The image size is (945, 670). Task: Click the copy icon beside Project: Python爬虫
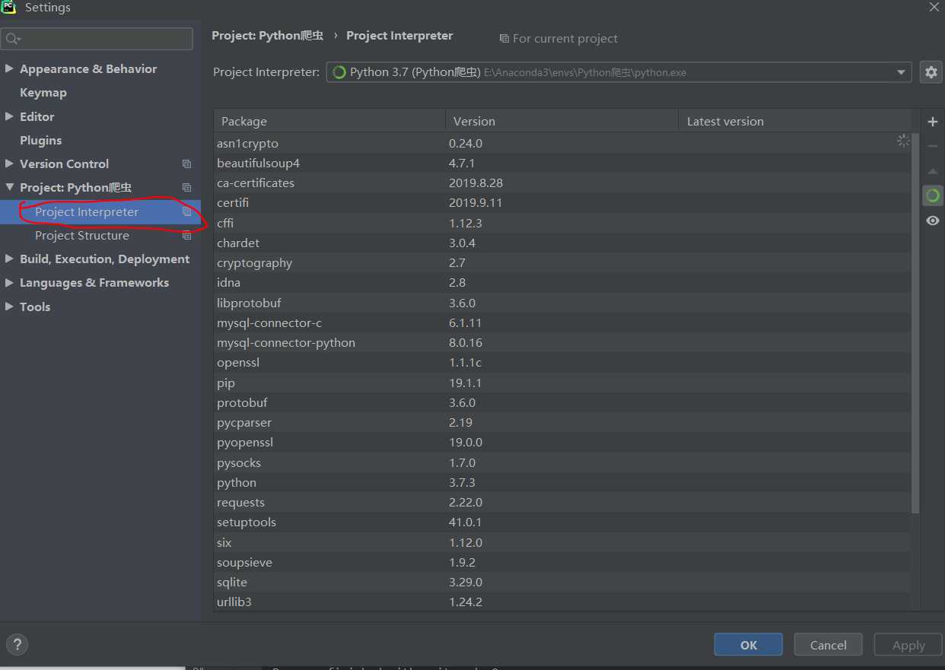[186, 188]
